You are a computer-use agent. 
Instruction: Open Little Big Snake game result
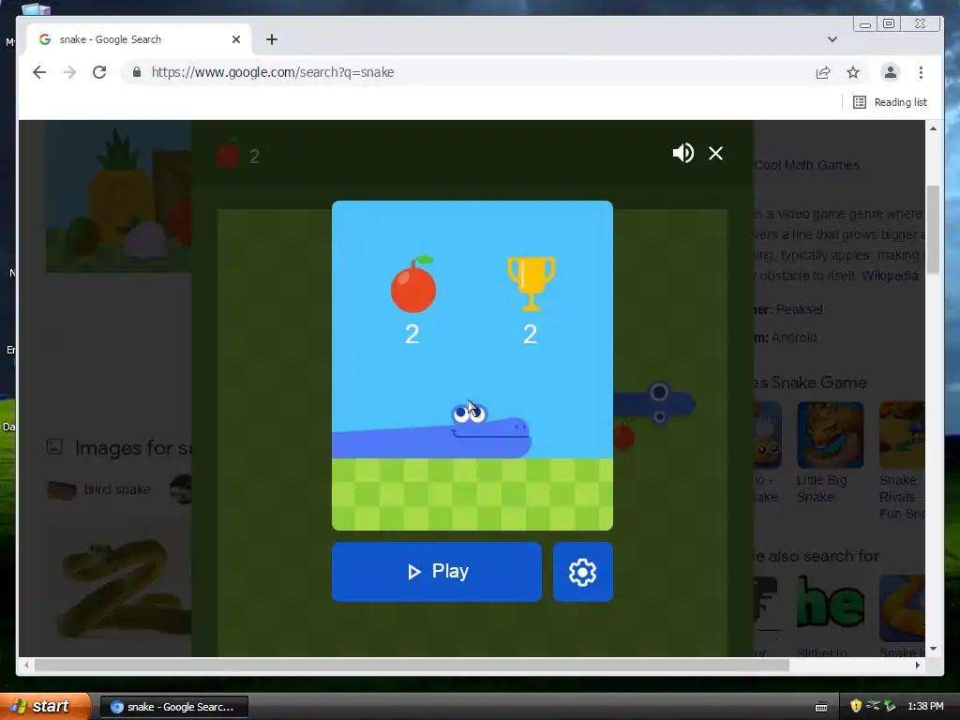(x=830, y=453)
